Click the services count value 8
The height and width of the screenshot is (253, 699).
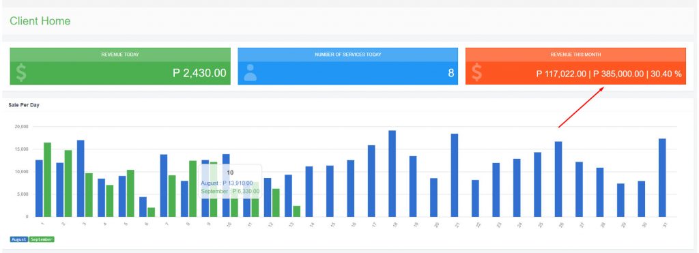click(451, 73)
